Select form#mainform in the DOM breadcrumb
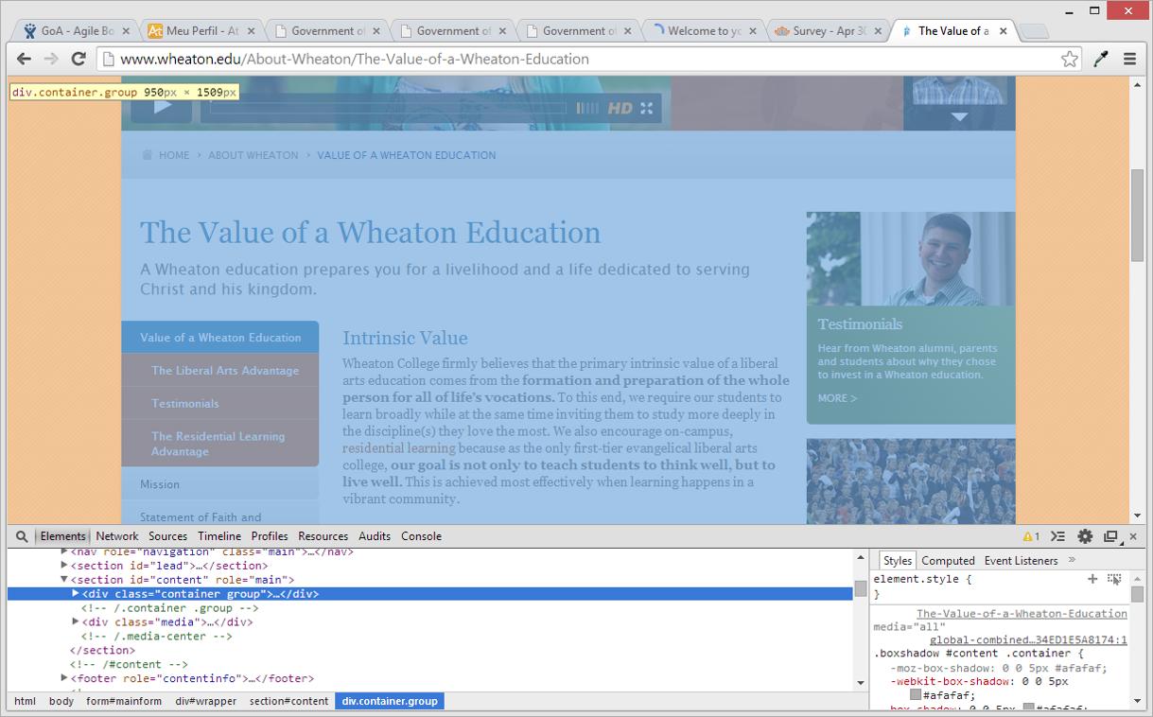This screenshot has width=1153, height=717. [x=124, y=702]
